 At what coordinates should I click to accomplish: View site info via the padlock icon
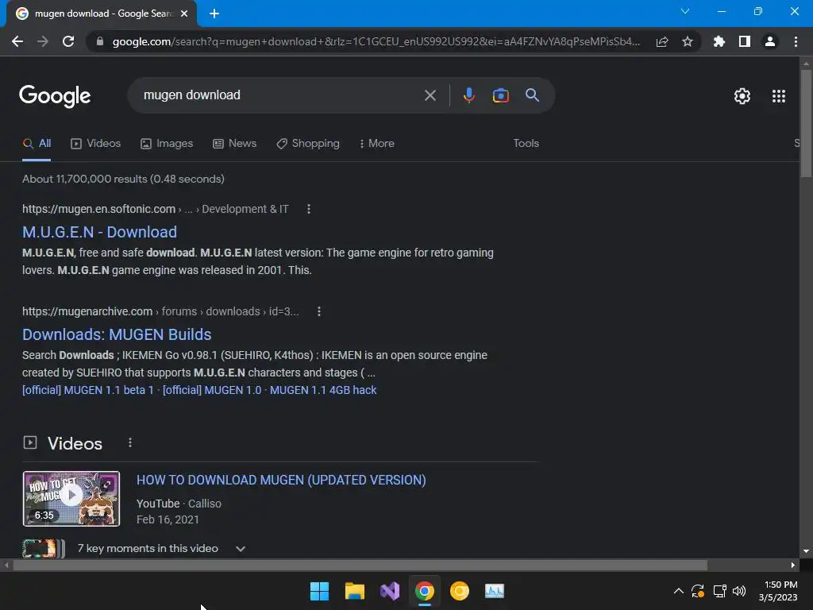(x=100, y=41)
